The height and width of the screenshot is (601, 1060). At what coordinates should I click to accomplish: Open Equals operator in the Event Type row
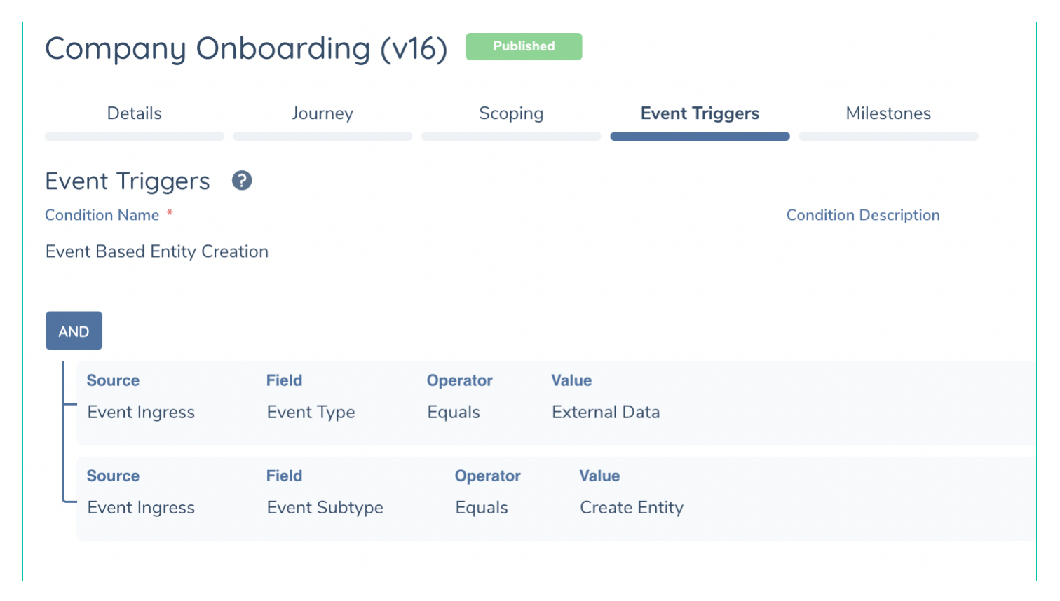tap(454, 413)
